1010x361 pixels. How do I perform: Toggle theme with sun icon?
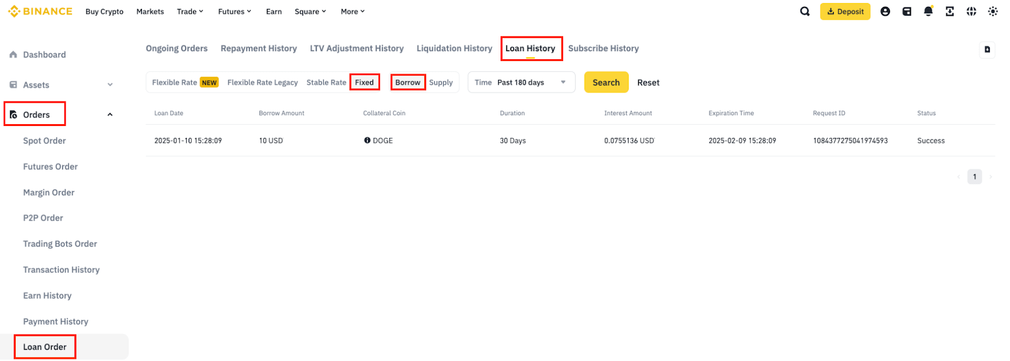[x=992, y=11]
